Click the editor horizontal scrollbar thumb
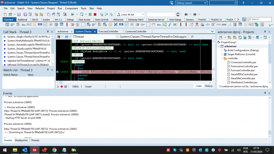 coord(61,82)
